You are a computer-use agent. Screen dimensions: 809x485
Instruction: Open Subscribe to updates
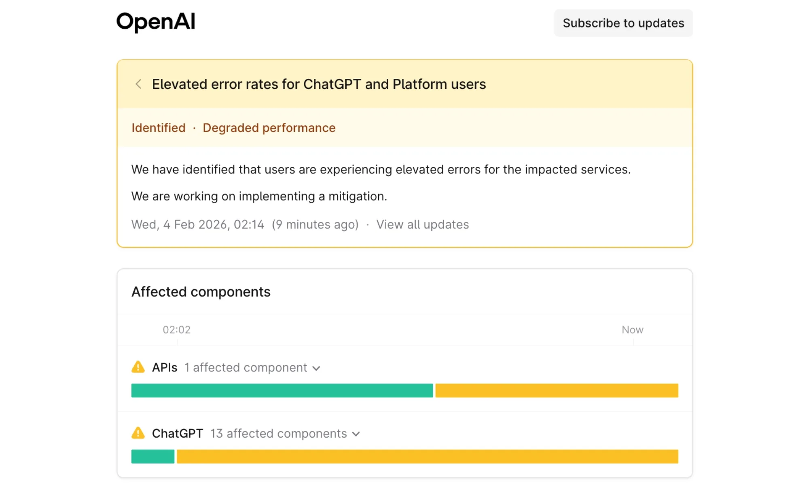tap(623, 23)
